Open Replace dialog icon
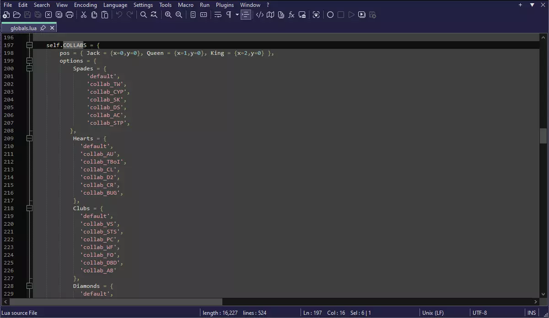 154,15
